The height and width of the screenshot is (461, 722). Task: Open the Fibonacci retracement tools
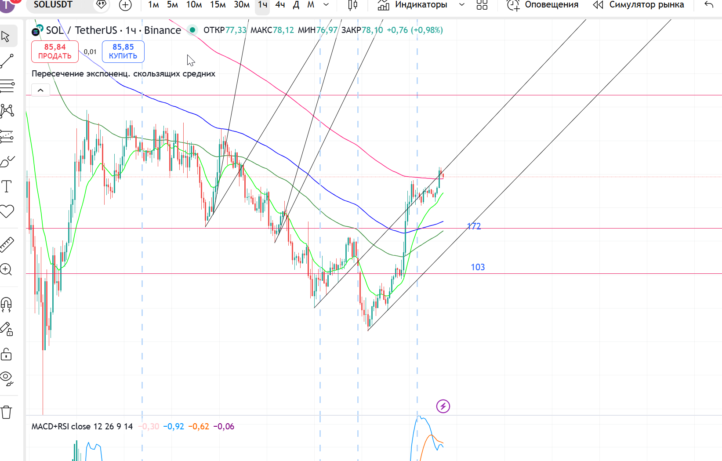[x=7, y=86]
